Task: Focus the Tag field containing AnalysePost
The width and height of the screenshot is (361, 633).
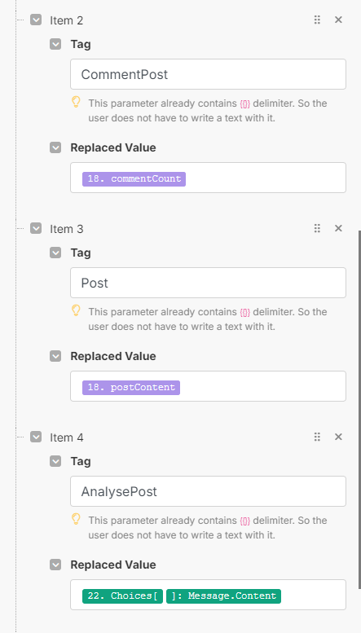Action: point(208,491)
